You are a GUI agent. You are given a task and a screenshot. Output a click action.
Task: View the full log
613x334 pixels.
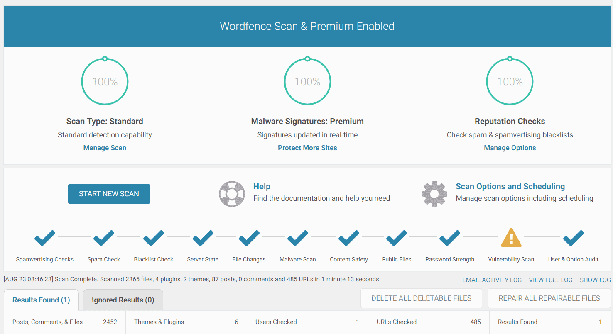click(551, 280)
